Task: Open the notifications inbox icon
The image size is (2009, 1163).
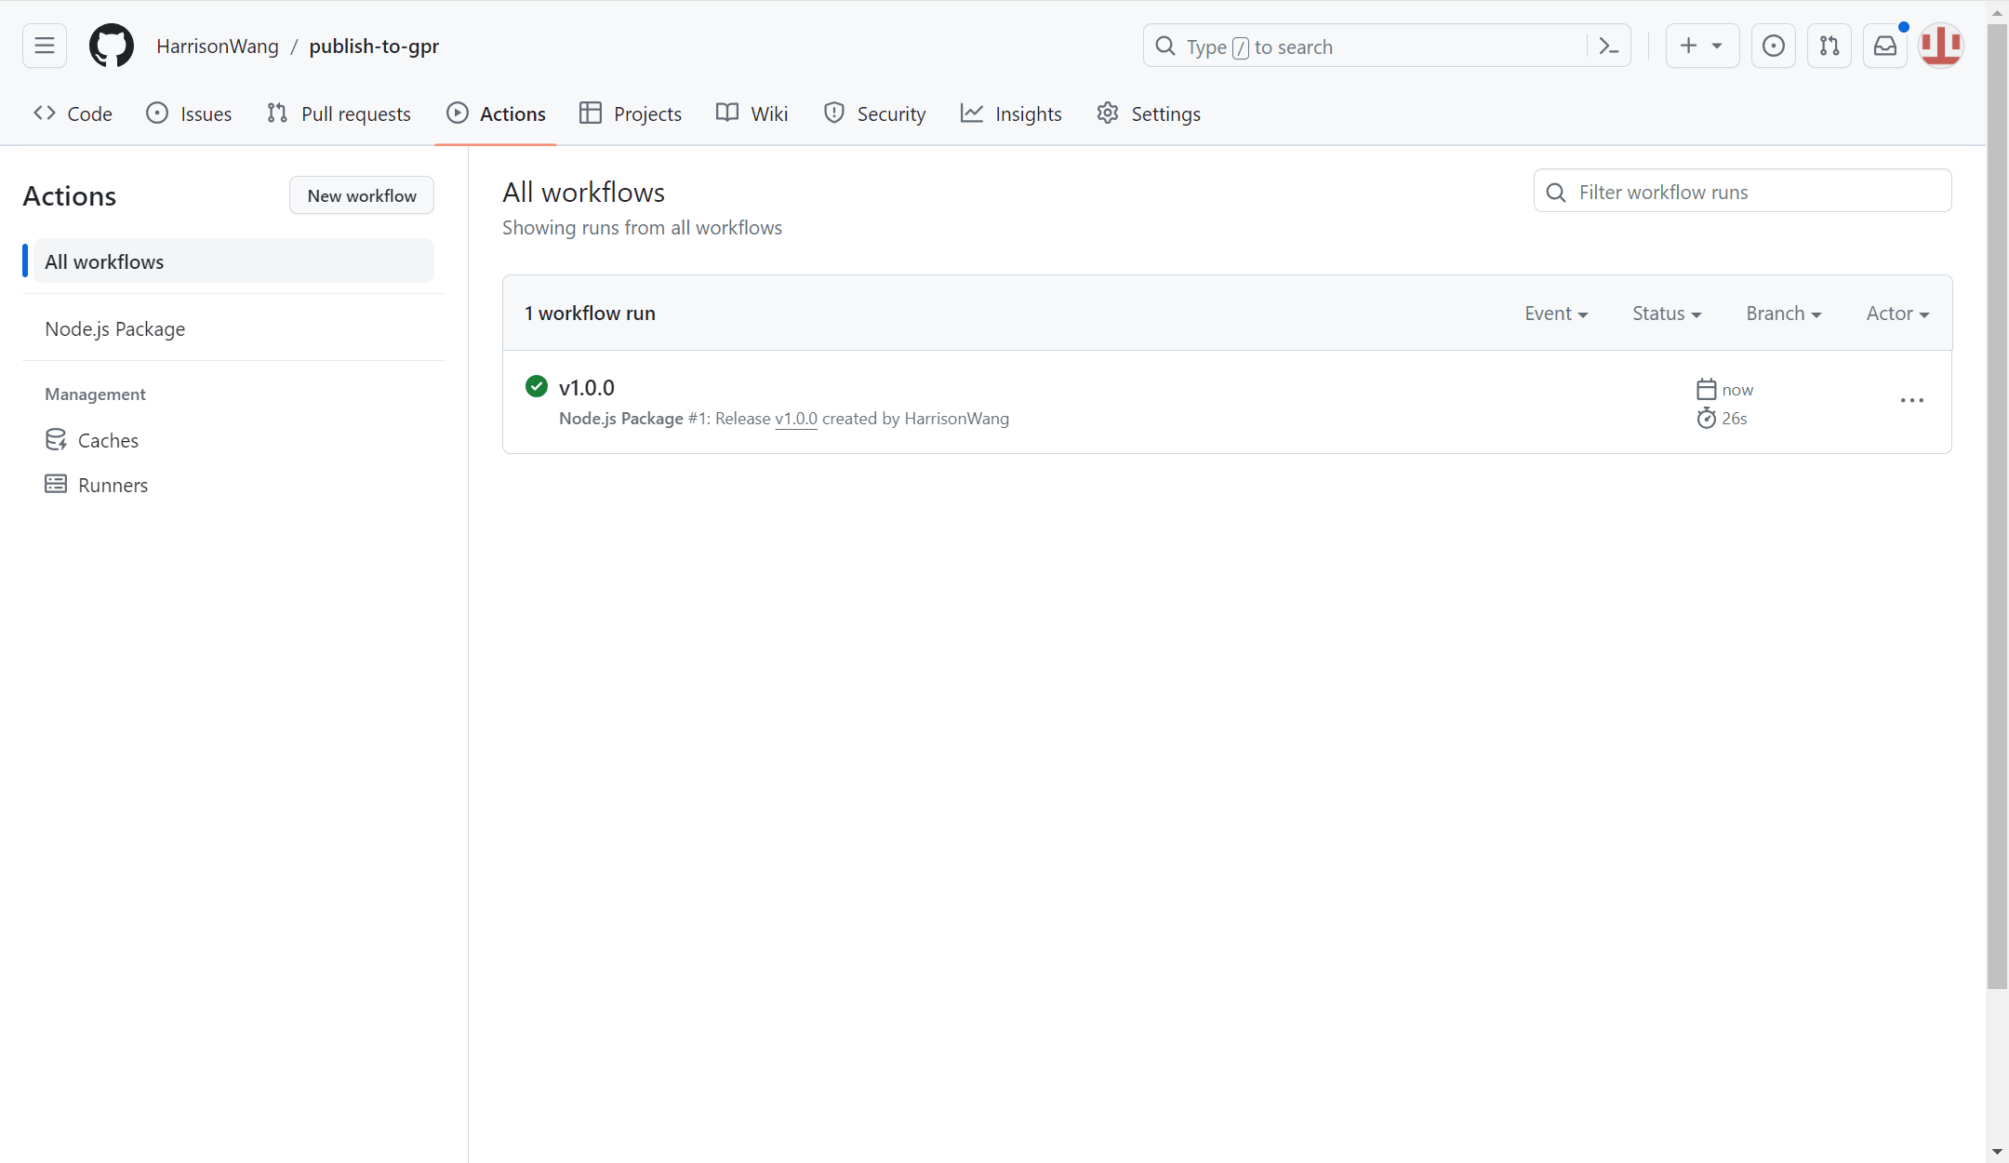Action: (x=1884, y=46)
